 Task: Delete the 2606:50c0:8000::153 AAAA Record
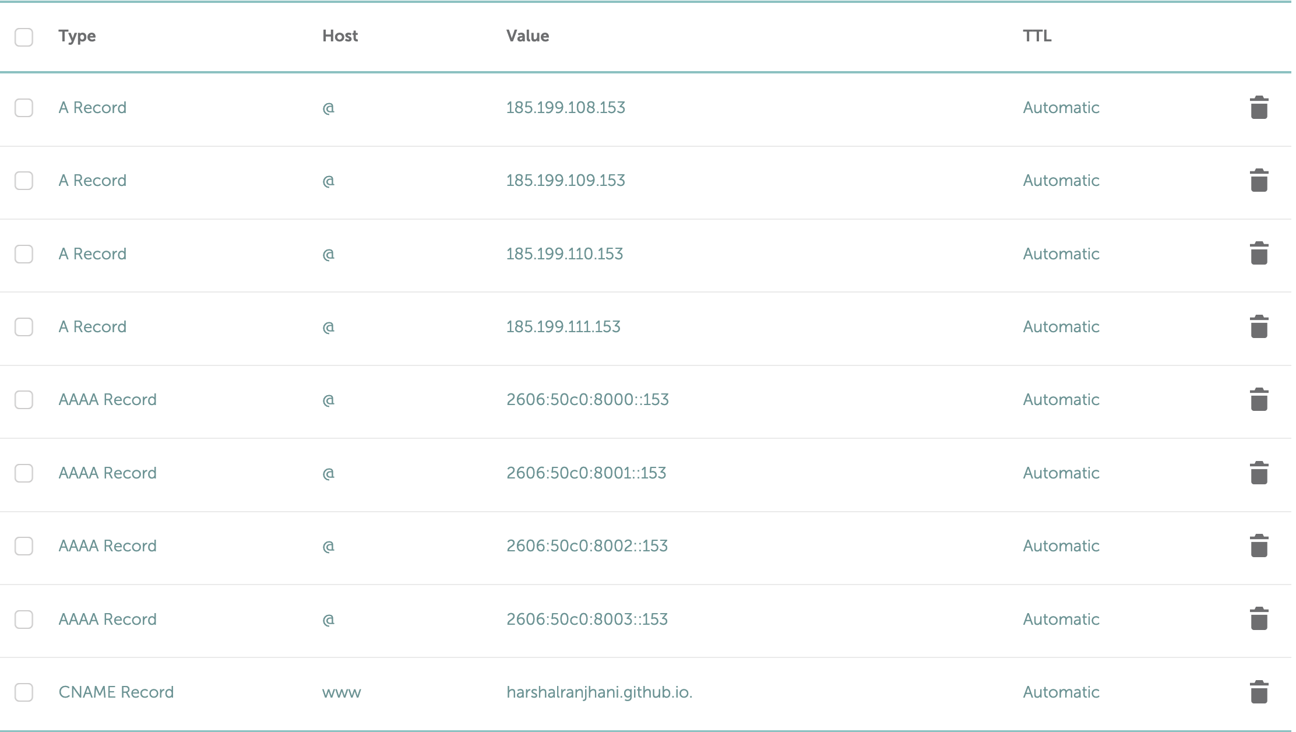coord(1259,400)
